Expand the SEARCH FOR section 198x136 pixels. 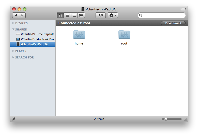click(x=13, y=57)
